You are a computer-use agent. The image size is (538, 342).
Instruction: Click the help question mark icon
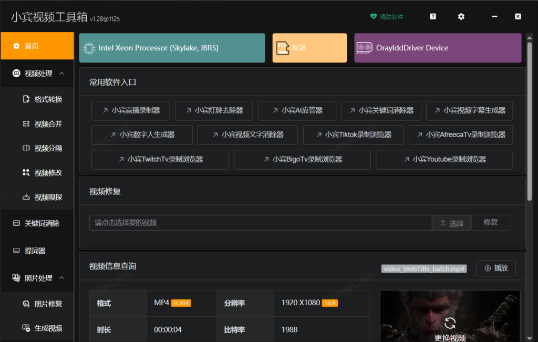tap(433, 17)
